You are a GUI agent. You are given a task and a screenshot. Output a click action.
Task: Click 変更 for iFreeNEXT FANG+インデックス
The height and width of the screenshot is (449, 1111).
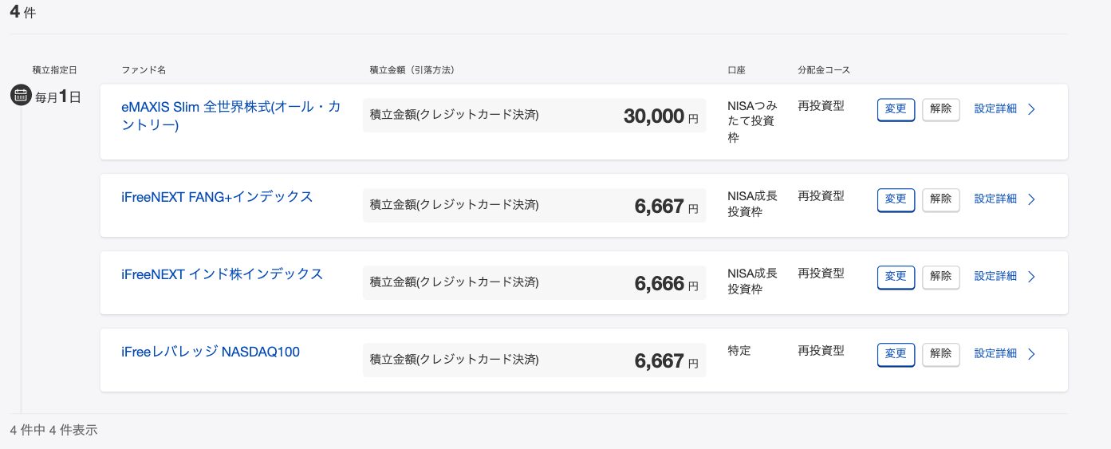tap(896, 199)
